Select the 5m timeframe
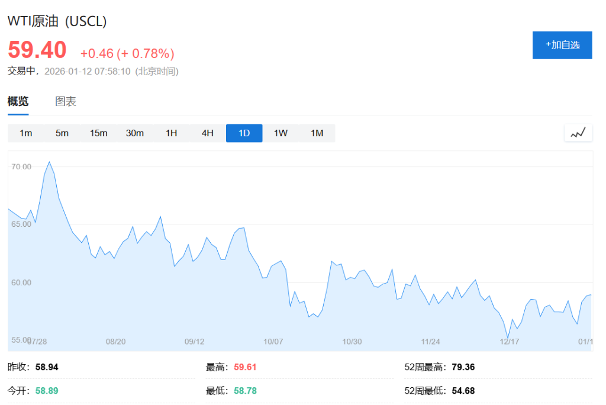606x405 pixels. (62, 133)
